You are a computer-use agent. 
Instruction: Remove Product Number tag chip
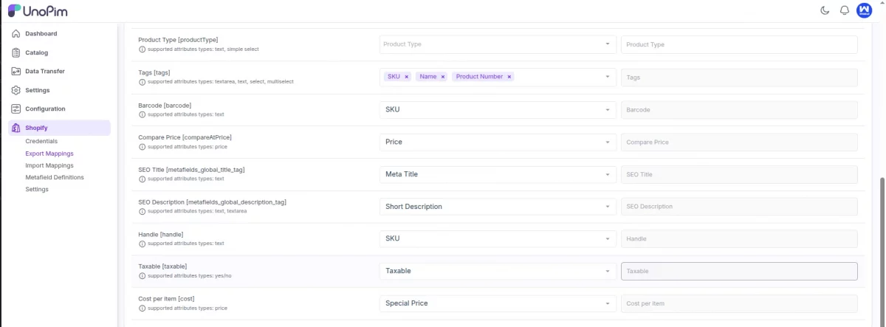(509, 77)
